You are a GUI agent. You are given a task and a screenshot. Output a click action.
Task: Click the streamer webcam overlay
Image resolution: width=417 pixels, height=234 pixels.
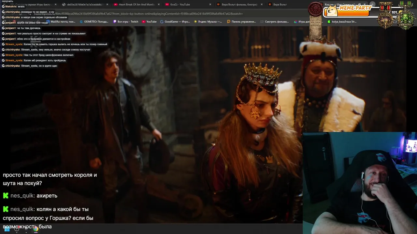pos(360,183)
